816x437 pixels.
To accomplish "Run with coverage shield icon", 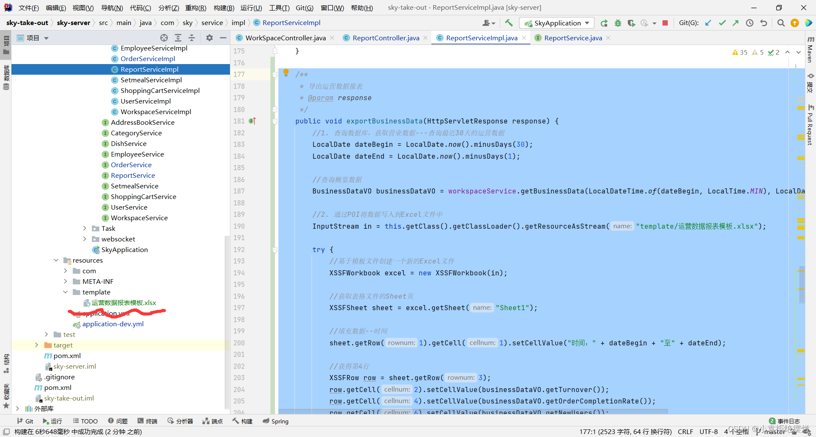I will (x=632, y=23).
